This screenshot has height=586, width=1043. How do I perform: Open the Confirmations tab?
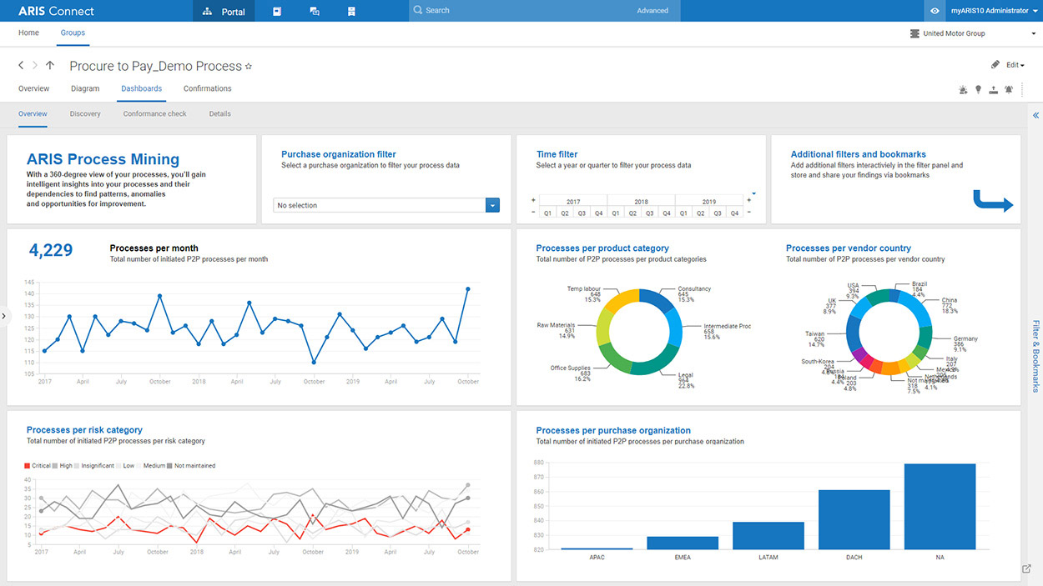pos(208,88)
